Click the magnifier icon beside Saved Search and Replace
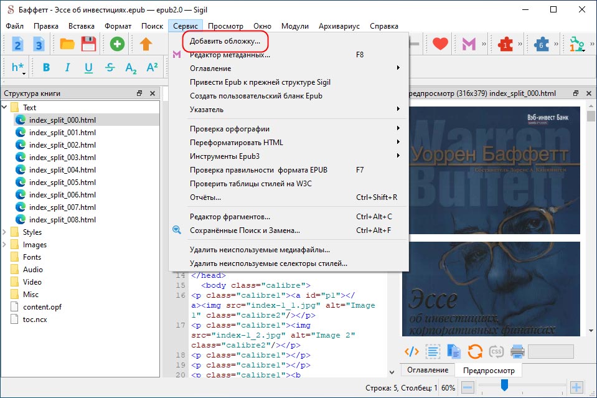Screen dimensions: 597x398 [x=177, y=230]
